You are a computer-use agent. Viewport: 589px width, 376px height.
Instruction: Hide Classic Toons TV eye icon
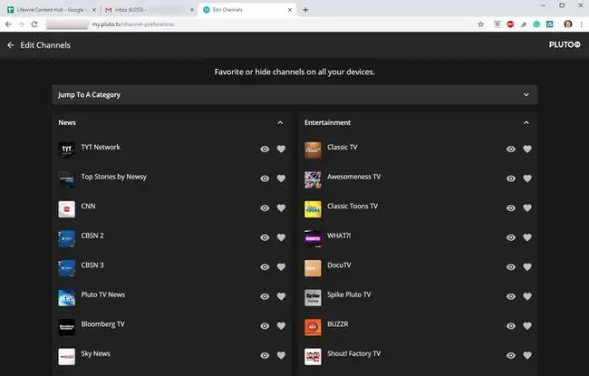point(511,208)
